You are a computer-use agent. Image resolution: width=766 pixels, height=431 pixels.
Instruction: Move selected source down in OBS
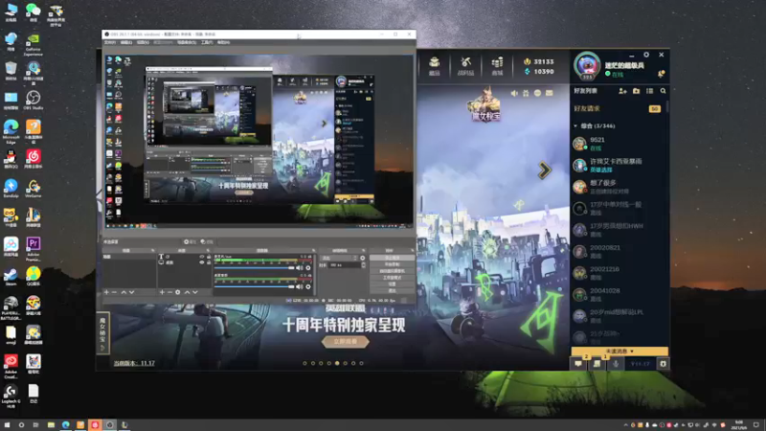195,292
